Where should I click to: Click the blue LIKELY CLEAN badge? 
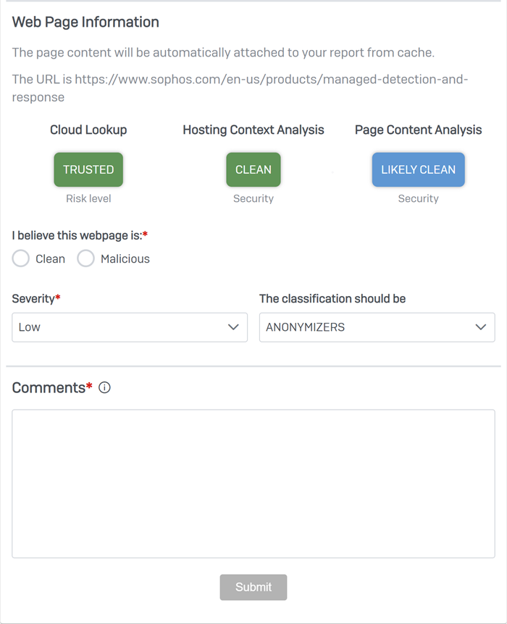(x=418, y=169)
